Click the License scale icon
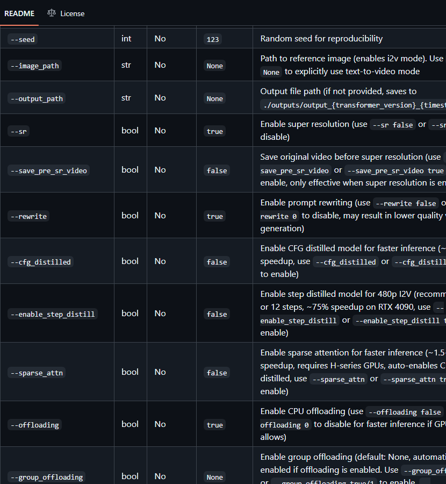This screenshot has width=446, height=484. point(52,13)
